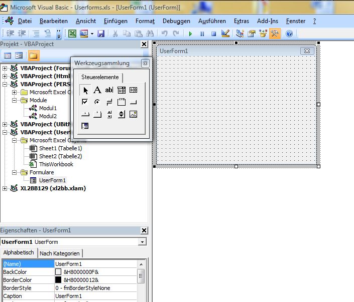
Task: Collapse the Module folder
Action: point(14,100)
